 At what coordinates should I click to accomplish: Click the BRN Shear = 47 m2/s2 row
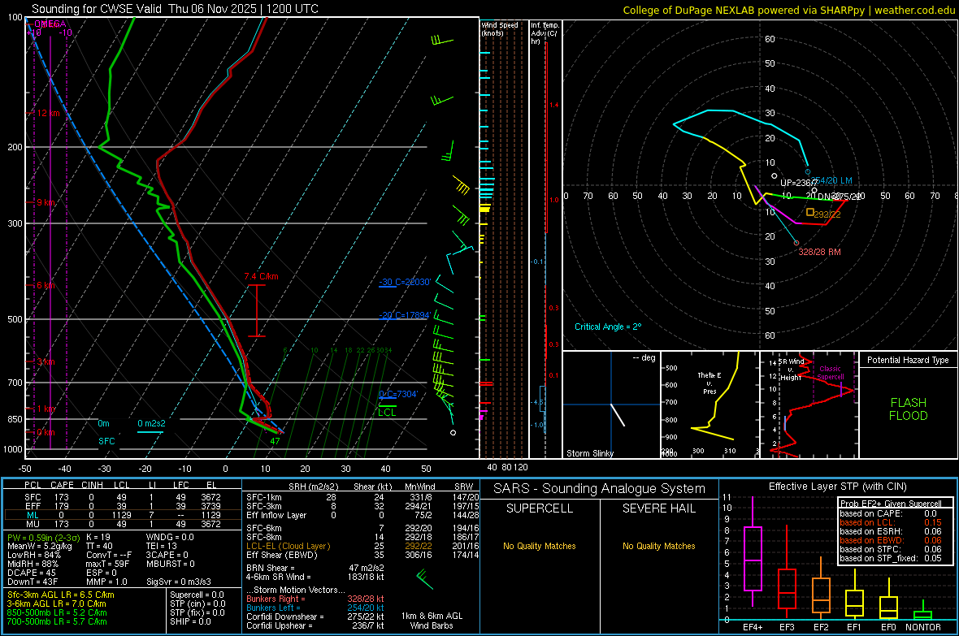(x=315, y=568)
